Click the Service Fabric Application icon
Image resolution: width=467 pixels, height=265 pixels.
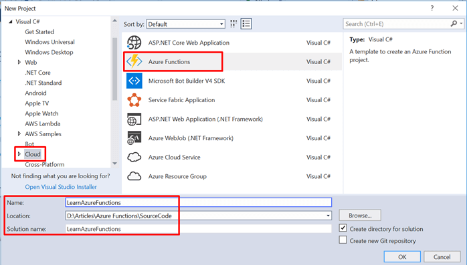pos(134,100)
